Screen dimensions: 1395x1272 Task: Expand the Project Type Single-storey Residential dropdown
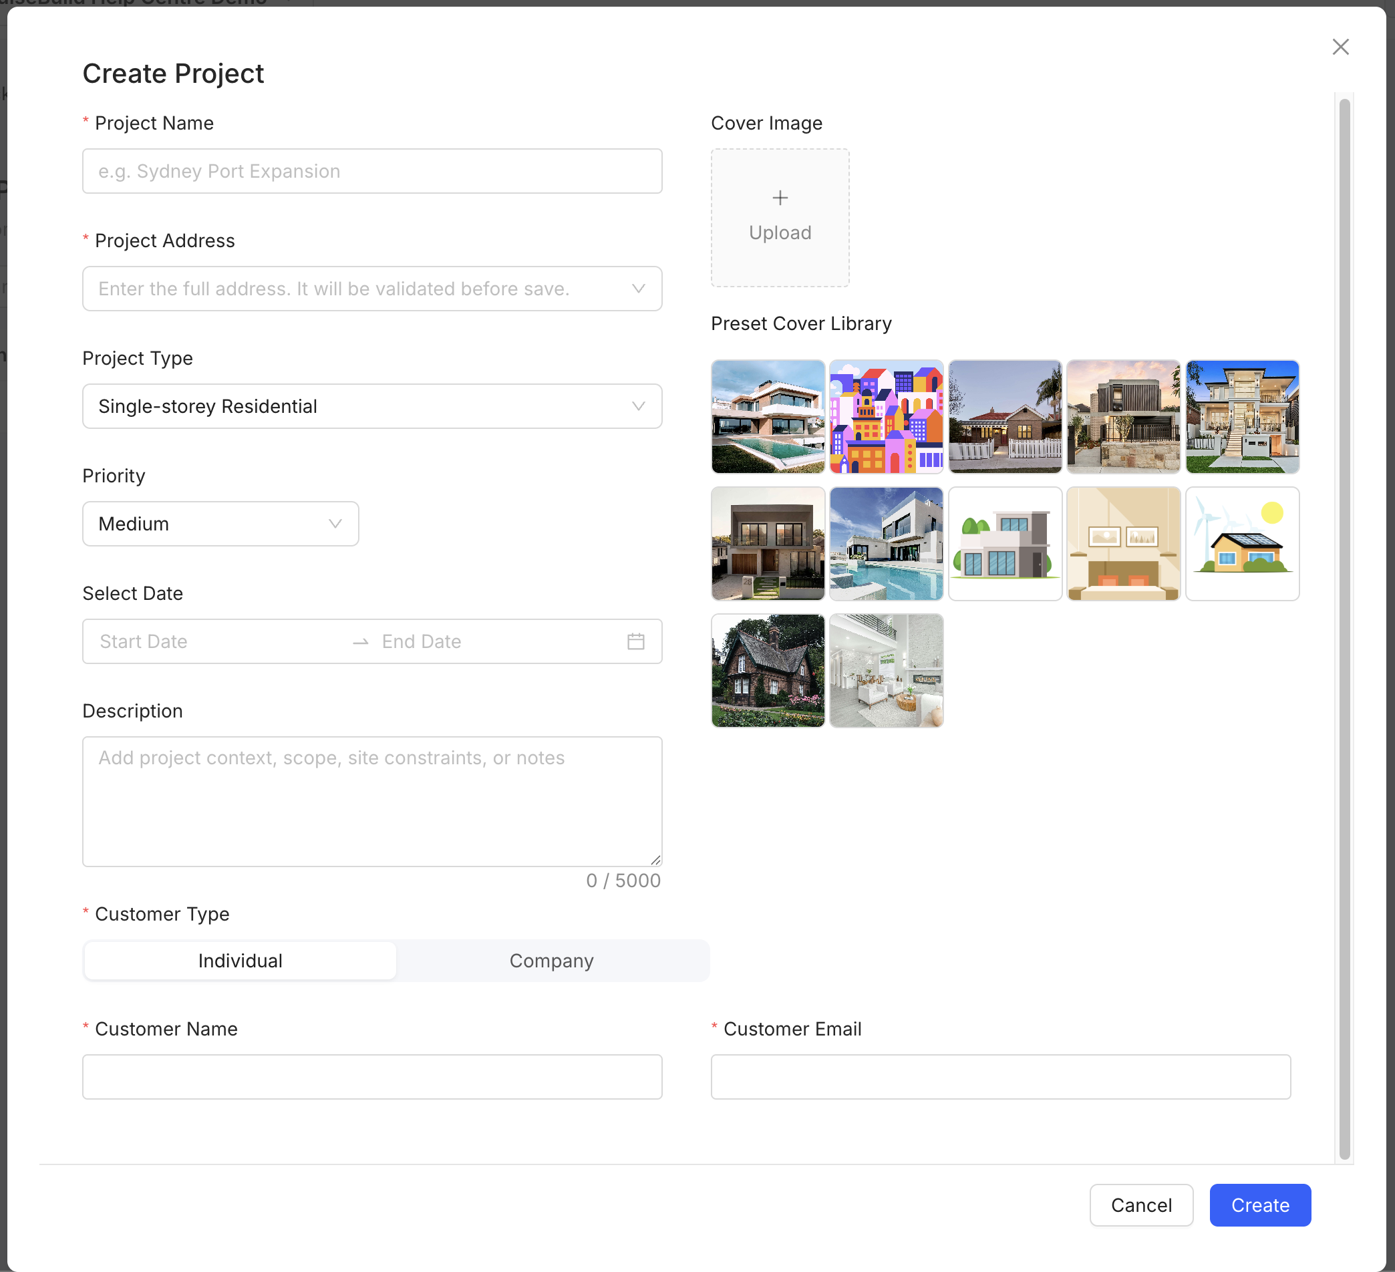pyautogui.click(x=372, y=406)
